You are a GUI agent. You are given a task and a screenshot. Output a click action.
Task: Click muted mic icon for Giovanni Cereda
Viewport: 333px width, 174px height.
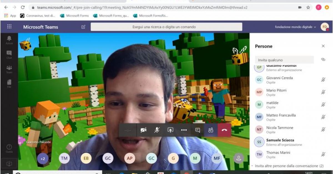coord(323,80)
